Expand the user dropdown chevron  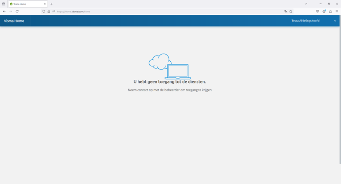[335, 21]
